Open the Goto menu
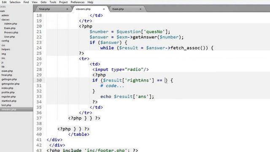This screenshot has height=152, width=270. pyautogui.click(x=43, y=2)
